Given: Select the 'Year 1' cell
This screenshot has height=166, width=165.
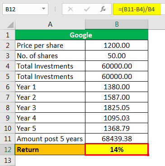Looking at the screenshot, I should 50,87.
